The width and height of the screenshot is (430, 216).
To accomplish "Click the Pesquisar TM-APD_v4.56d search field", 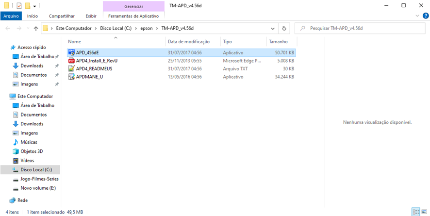I will pyautogui.click(x=360, y=28).
